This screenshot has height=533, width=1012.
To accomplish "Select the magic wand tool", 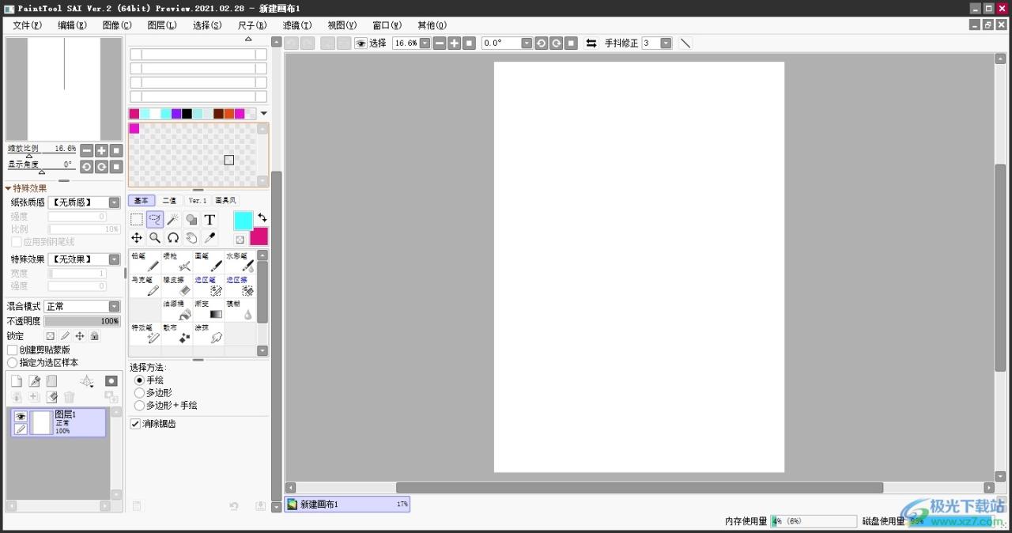I will point(173,220).
